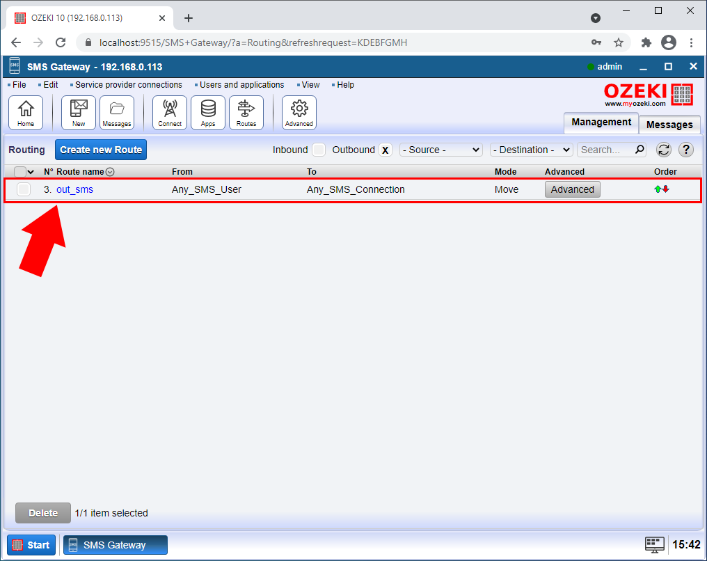Click the SMS Gateway phone icon in title bar
The image size is (707, 561).
pos(15,66)
